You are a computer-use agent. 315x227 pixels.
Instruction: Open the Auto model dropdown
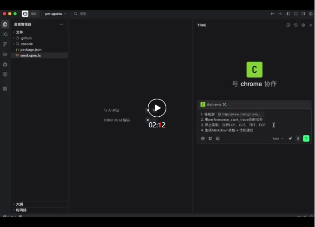[278, 139]
